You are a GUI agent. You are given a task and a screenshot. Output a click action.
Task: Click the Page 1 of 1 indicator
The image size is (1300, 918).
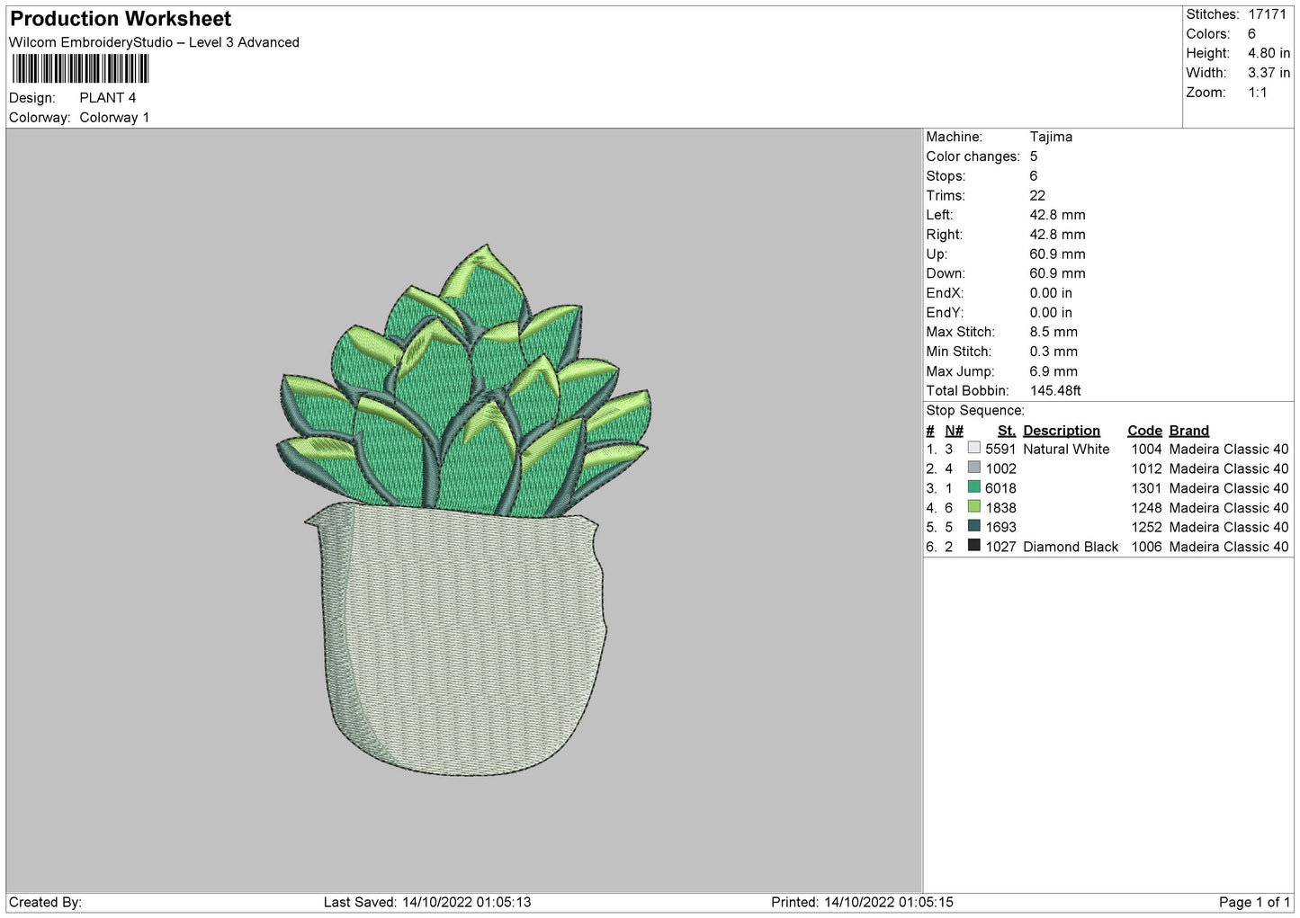[x=1254, y=902]
